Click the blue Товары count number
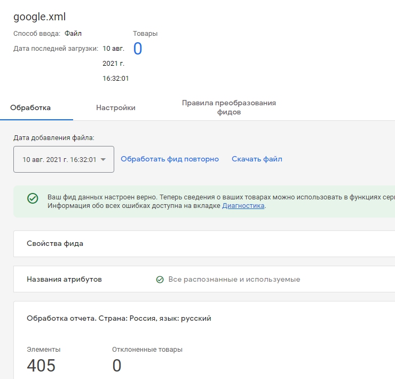 [138, 49]
